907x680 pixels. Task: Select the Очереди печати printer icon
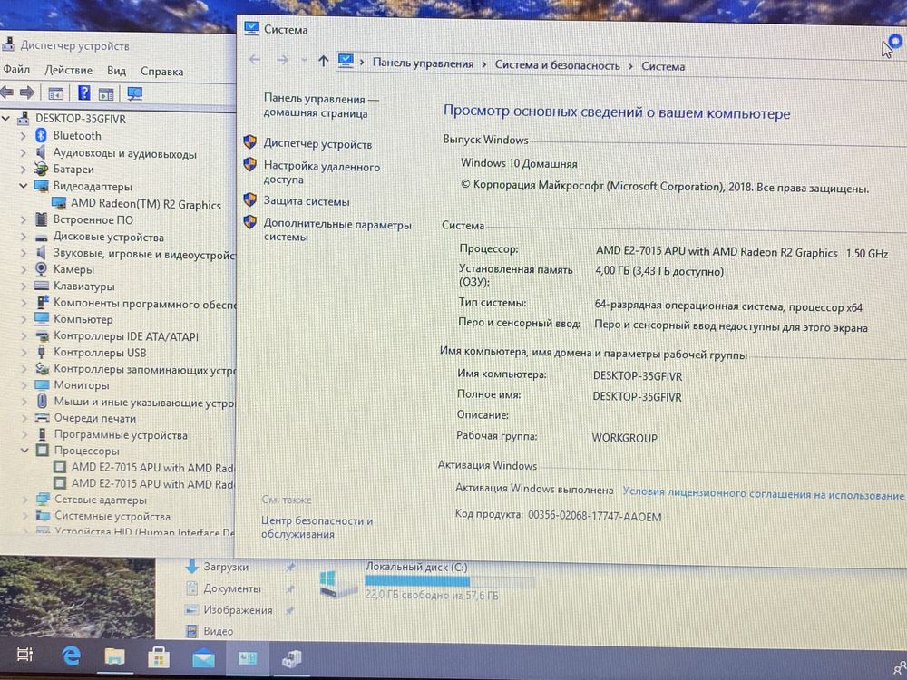pos(42,417)
